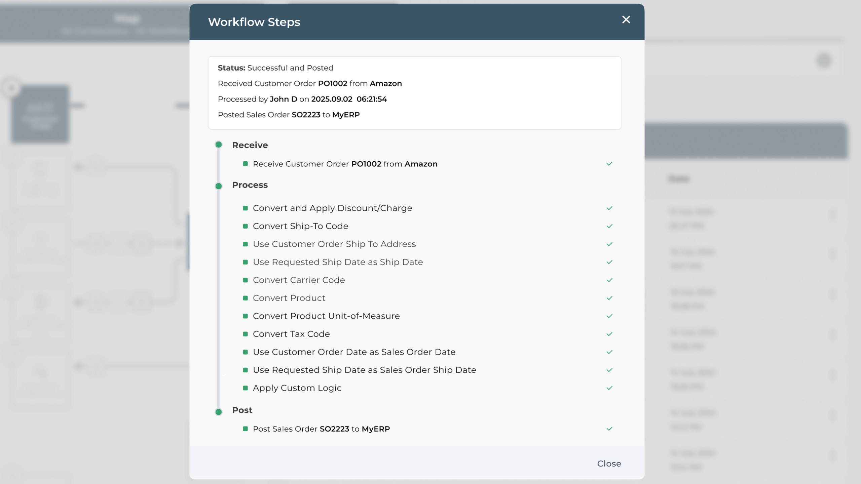The image size is (861, 484).
Task: Click checkmark for Receive Customer Order PO1002
Action: [609, 164]
